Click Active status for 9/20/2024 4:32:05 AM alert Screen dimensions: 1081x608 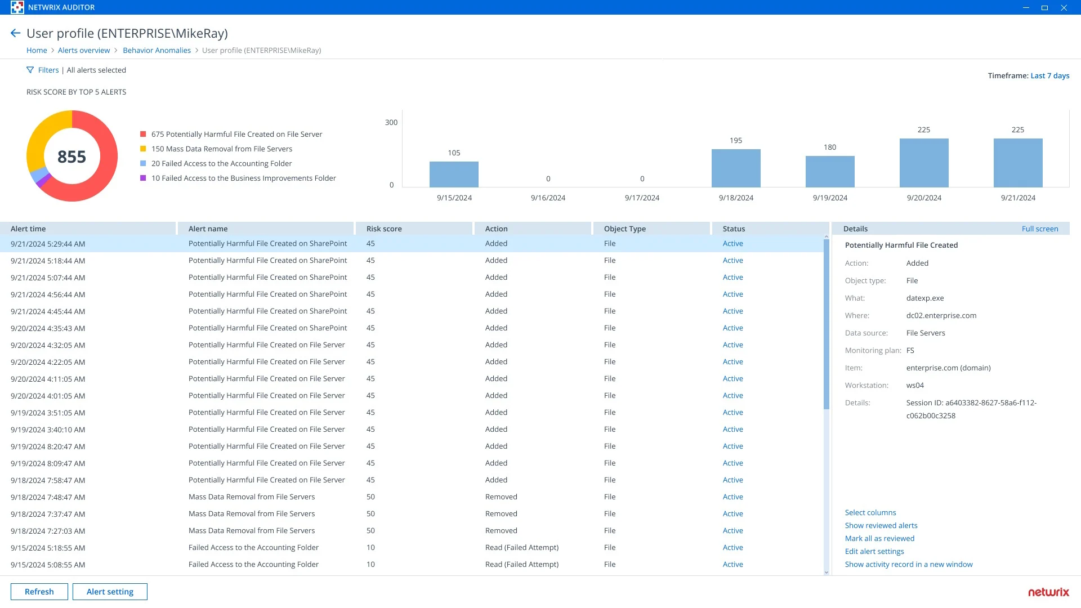click(732, 345)
